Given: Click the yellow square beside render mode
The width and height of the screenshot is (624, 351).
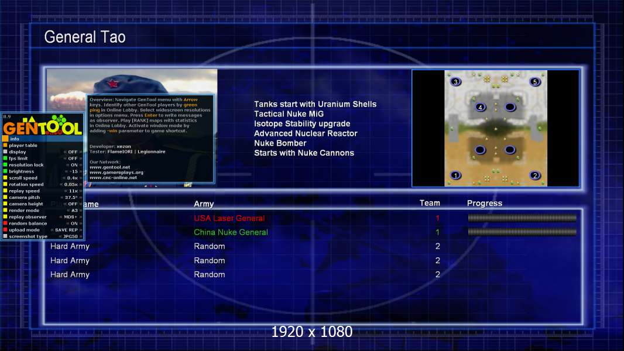Looking at the screenshot, I should 5,210.
